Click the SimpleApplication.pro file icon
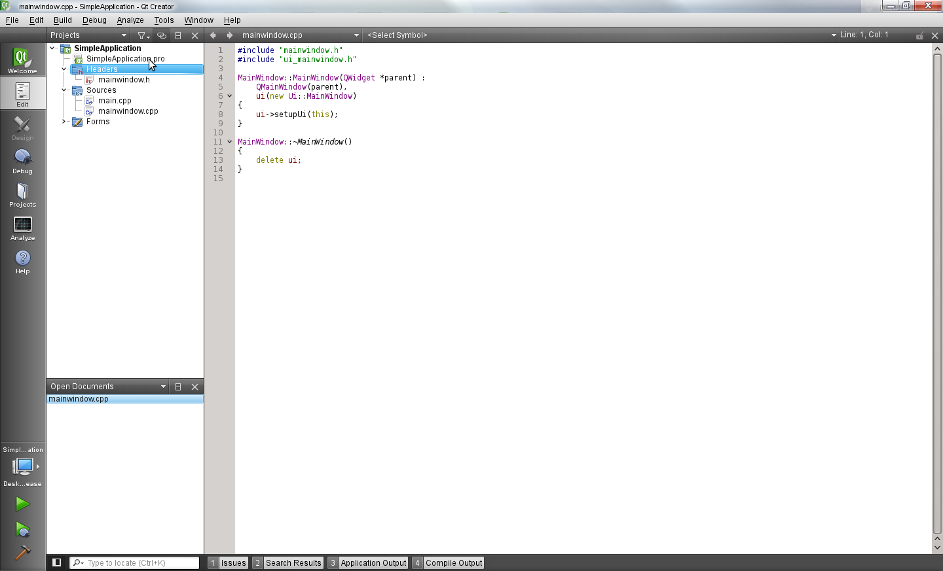The height and width of the screenshot is (571, 943). click(x=78, y=59)
